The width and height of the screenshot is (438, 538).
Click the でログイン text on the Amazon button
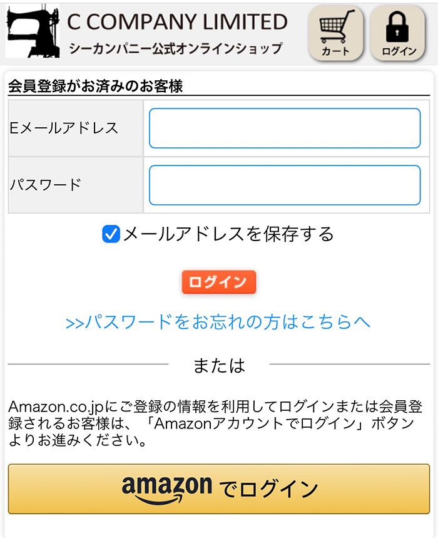coord(268,489)
